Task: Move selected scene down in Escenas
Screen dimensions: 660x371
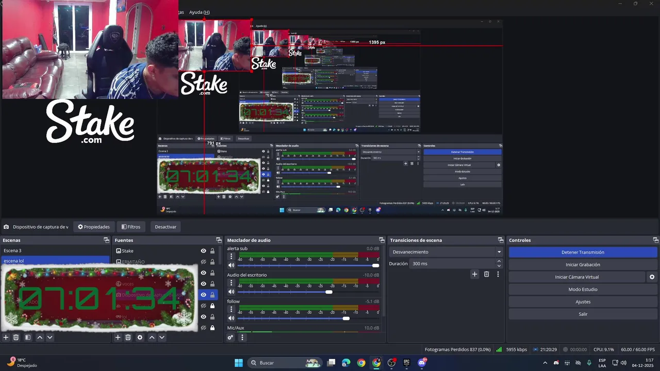Action: (x=49, y=338)
